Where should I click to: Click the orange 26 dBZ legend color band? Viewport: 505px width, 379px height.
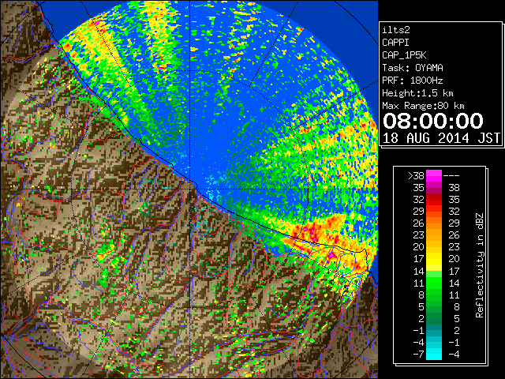(434, 223)
